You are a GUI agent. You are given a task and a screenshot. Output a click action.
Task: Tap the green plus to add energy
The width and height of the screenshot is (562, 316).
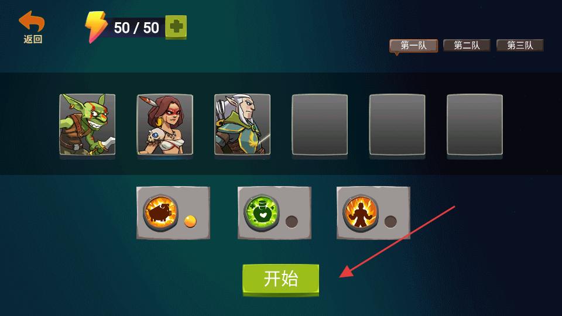coord(176,27)
